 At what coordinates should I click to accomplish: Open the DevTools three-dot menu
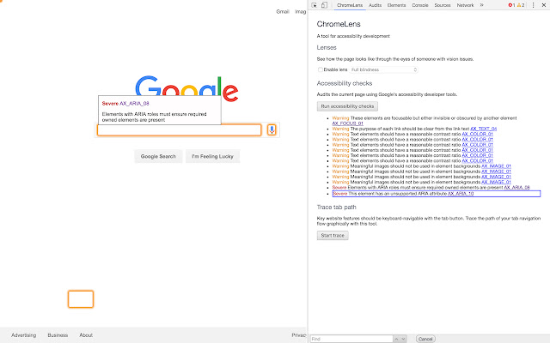[533, 5]
